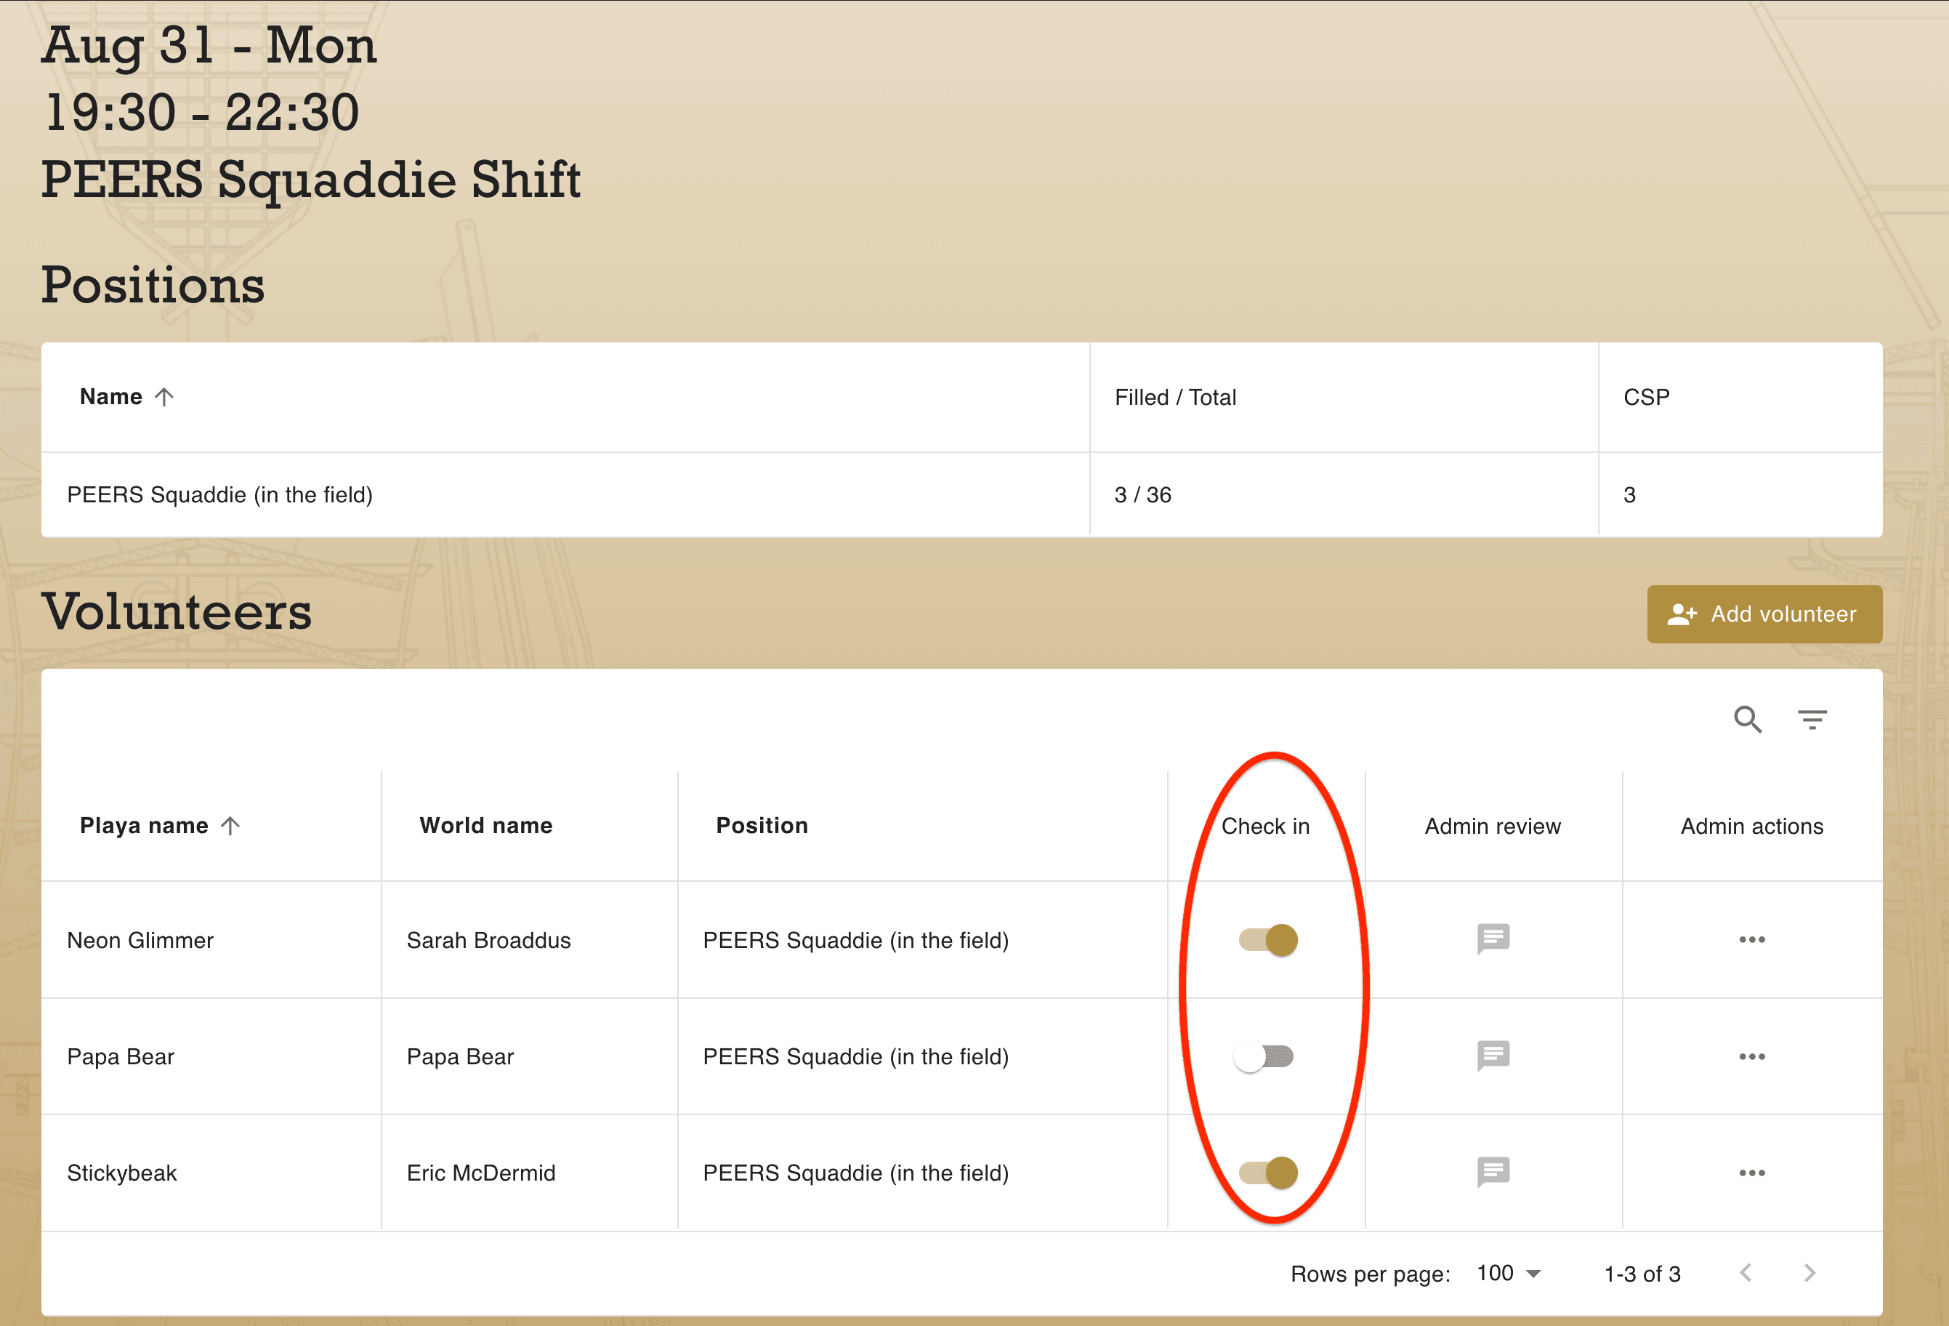Screen dimensions: 1949x1326
Task: Open the filter list icon in Volunteers table
Action: tap(1812, 720)
